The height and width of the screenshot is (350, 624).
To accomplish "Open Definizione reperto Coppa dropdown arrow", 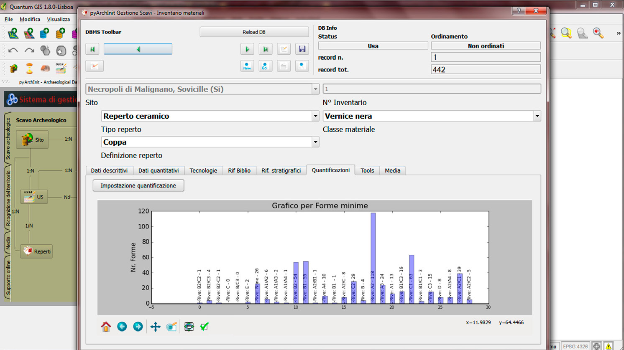I will (x=315, y=142).
